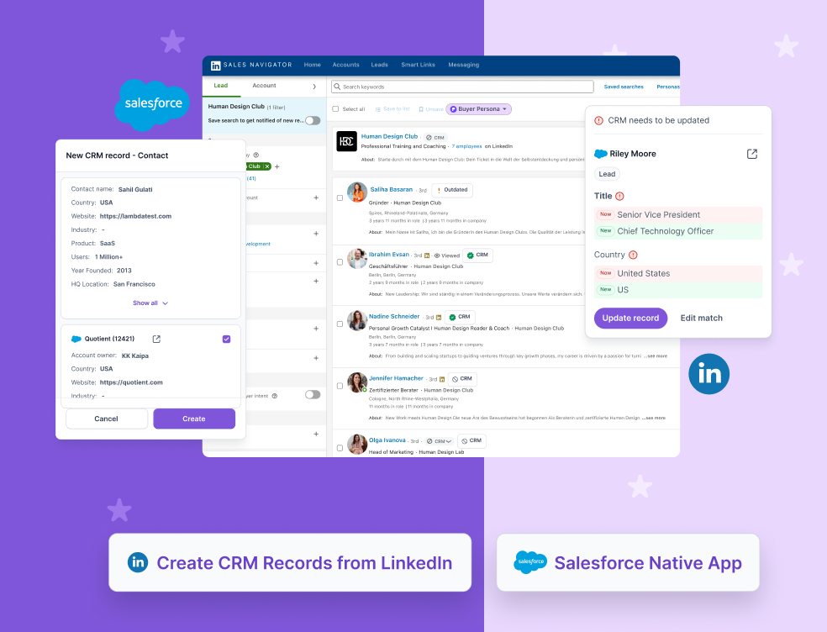The width and height of the screenshot is (827, 632).
Task: Uncheck the Quotient account checkbox
Action: tap(225, 339)
